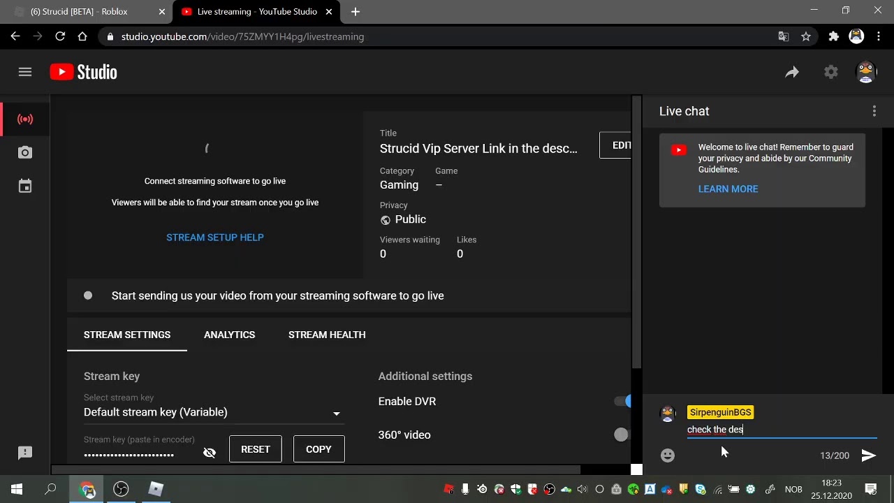Open Live chat three-dot options menu
Image resolution: width=894 pixels, height=503 pixels.
874,111
